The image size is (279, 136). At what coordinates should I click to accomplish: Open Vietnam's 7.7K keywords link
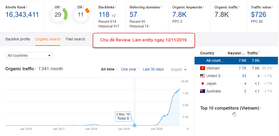pyautogui.click(x=243, y=68)
